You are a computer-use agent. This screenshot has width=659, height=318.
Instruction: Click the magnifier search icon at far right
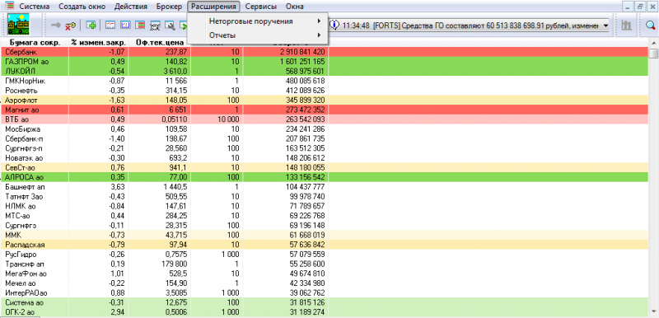651,26
